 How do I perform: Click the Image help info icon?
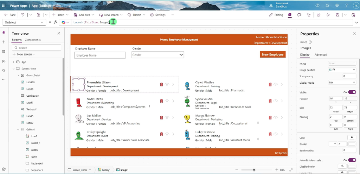310,42
